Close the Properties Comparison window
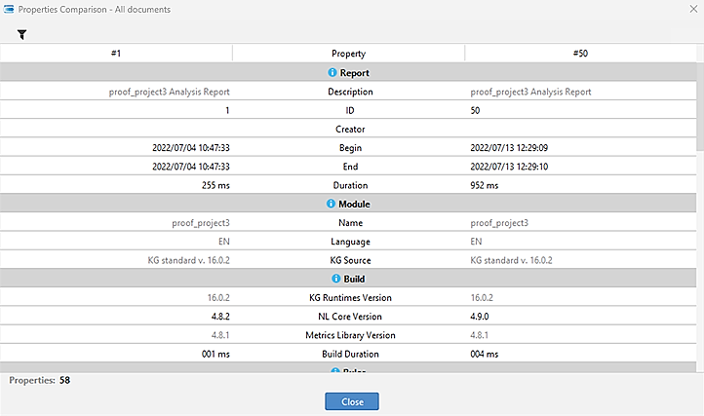The width and height of the screenshot is (704, 416). click(x=351, y=401)
